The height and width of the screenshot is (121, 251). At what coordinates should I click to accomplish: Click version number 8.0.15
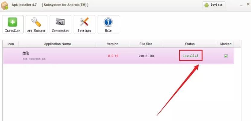point(113,56)
